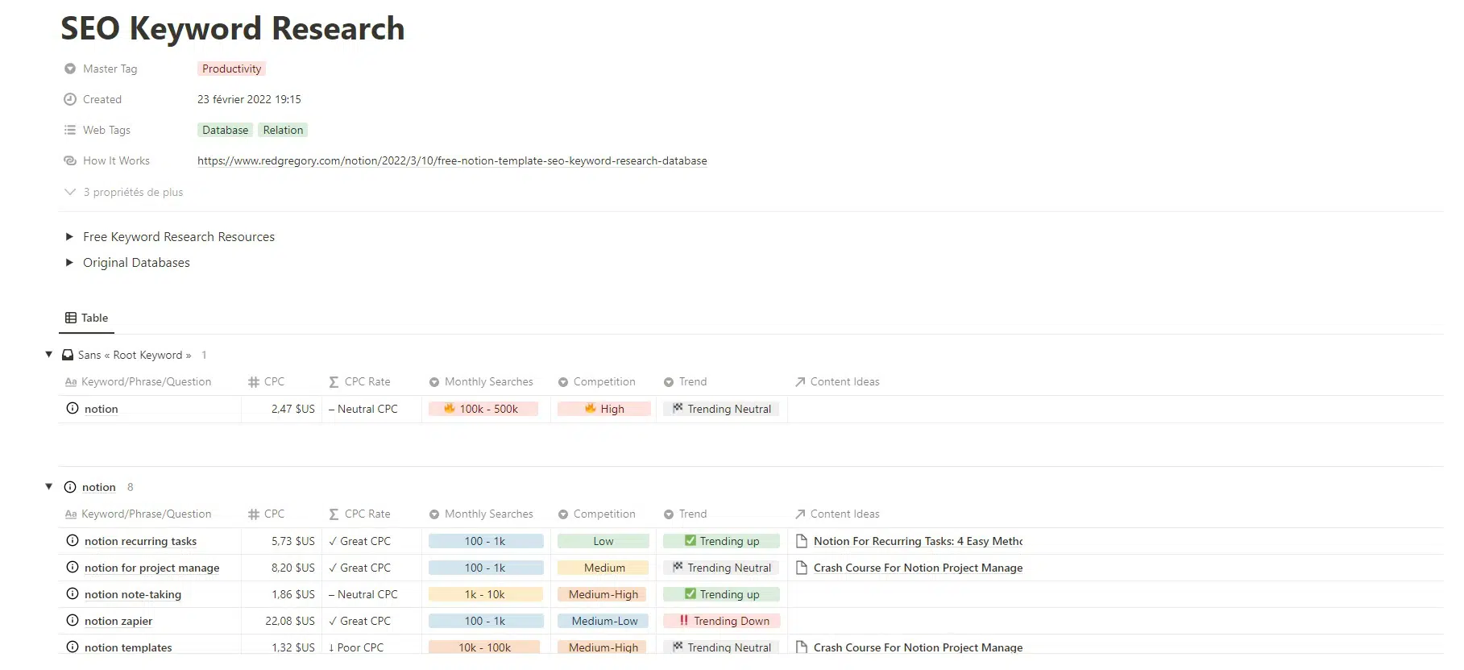This screenshot has width=1464, height=670.
Task: Open the notion recurring tasks page
Action: click(140, 542)
